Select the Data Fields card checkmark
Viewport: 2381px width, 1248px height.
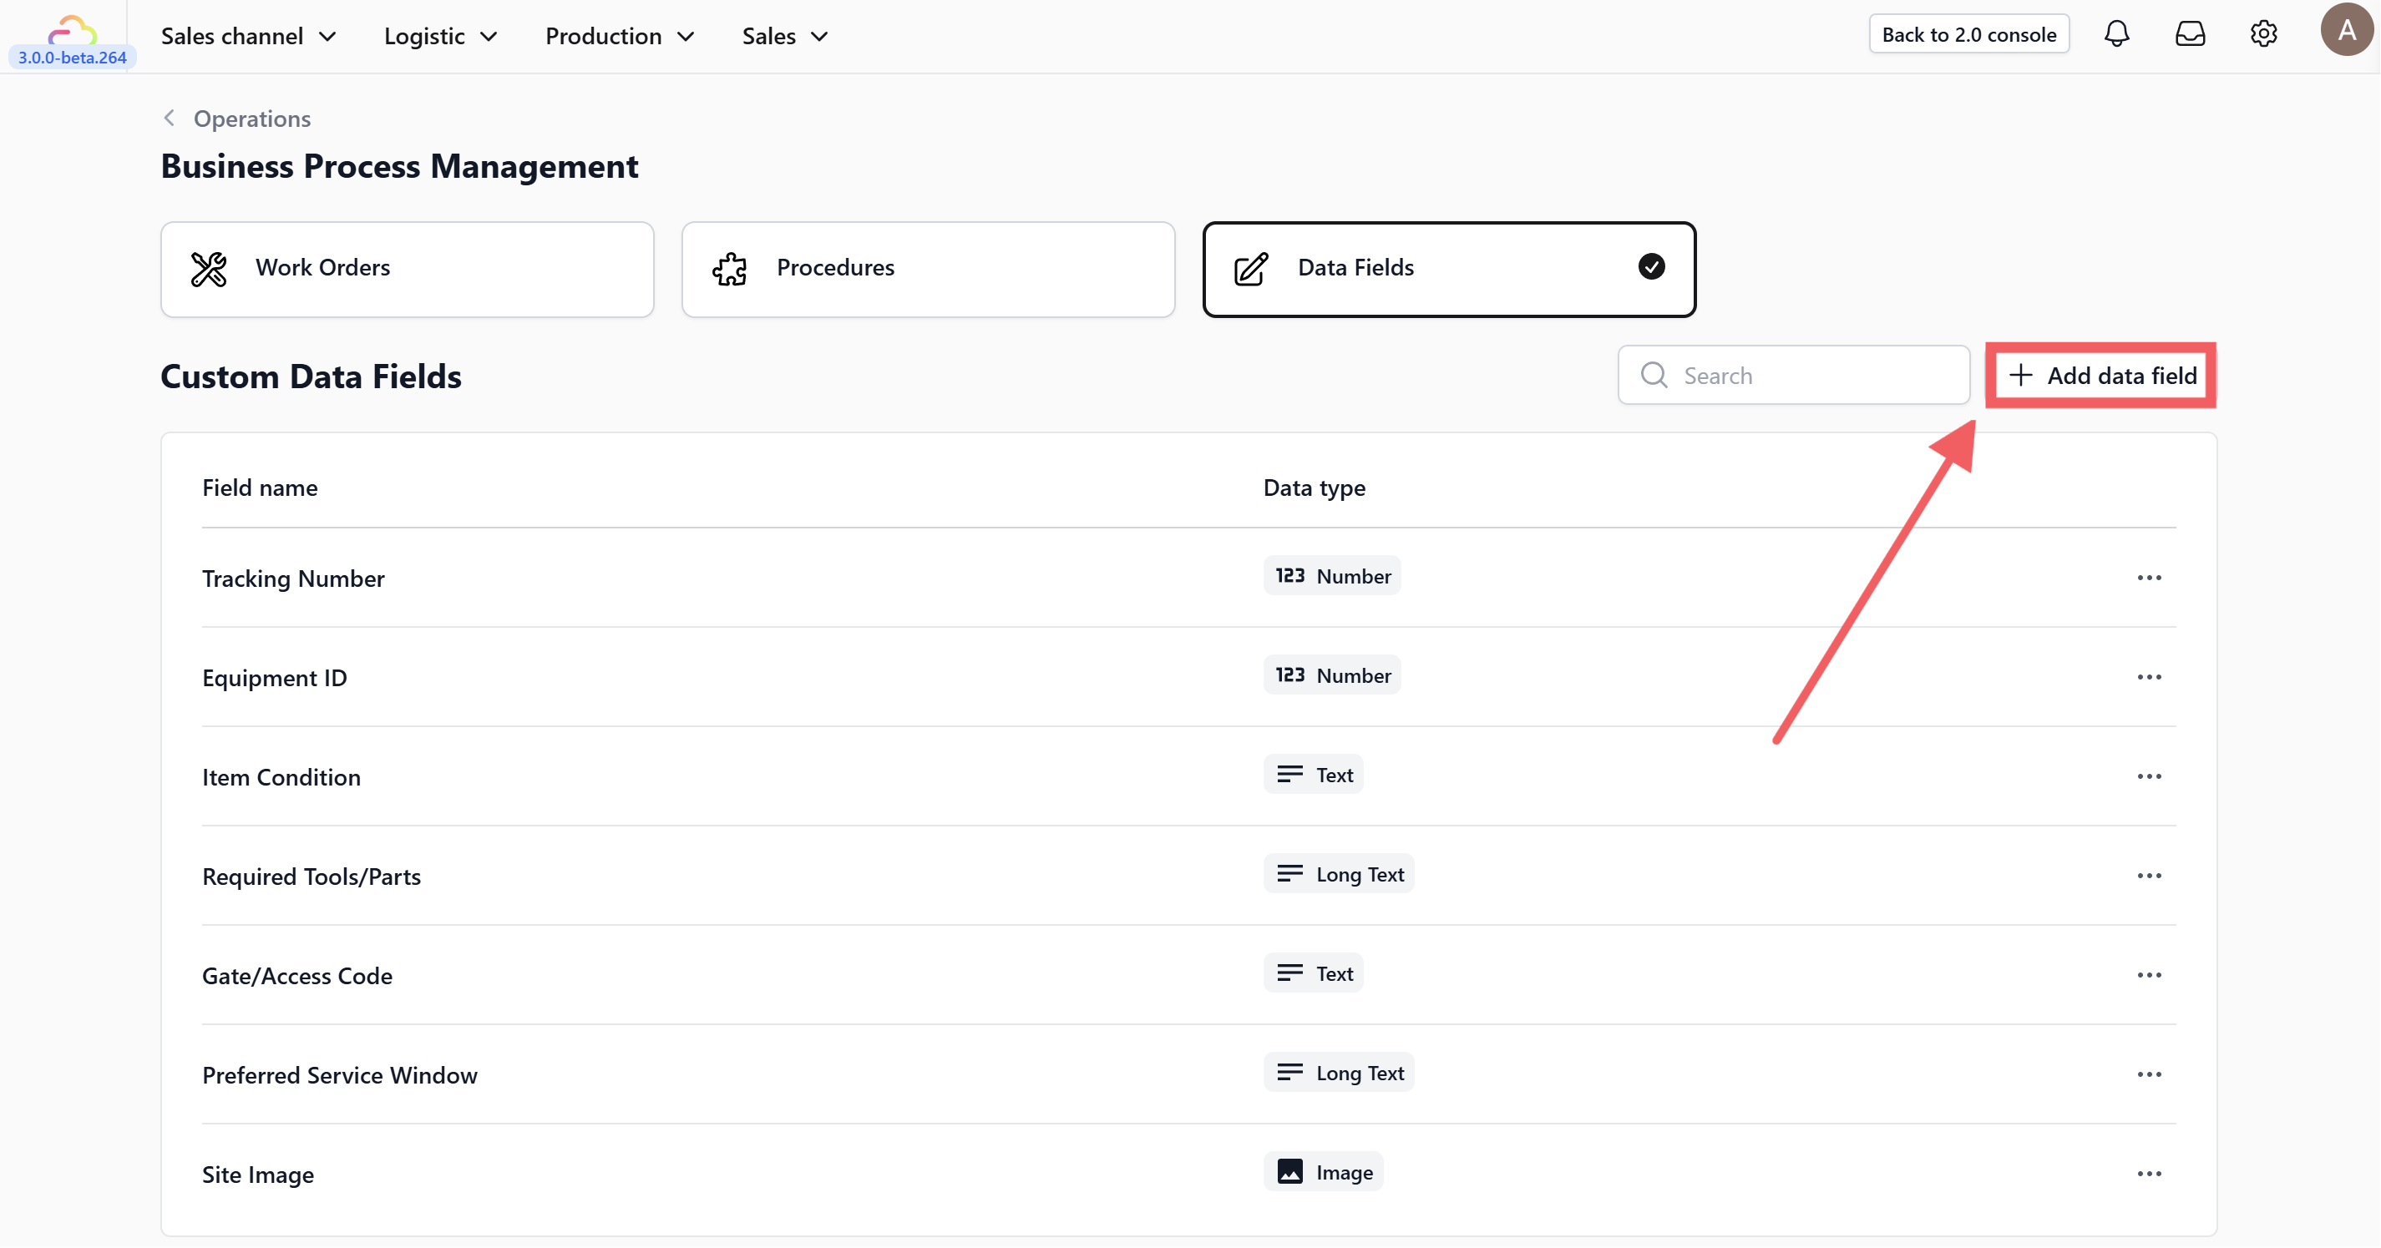1651,267
